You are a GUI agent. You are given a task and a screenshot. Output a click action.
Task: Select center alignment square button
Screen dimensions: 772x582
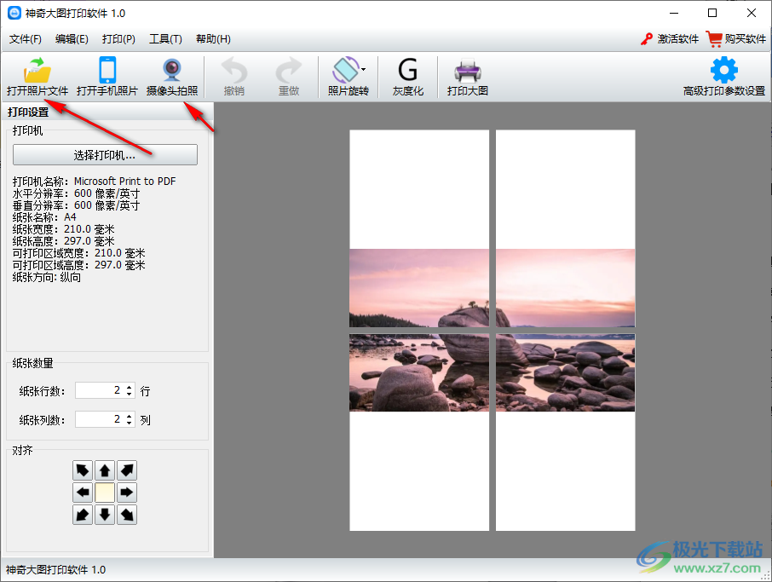pyautogui.click(x=105, y=493)
